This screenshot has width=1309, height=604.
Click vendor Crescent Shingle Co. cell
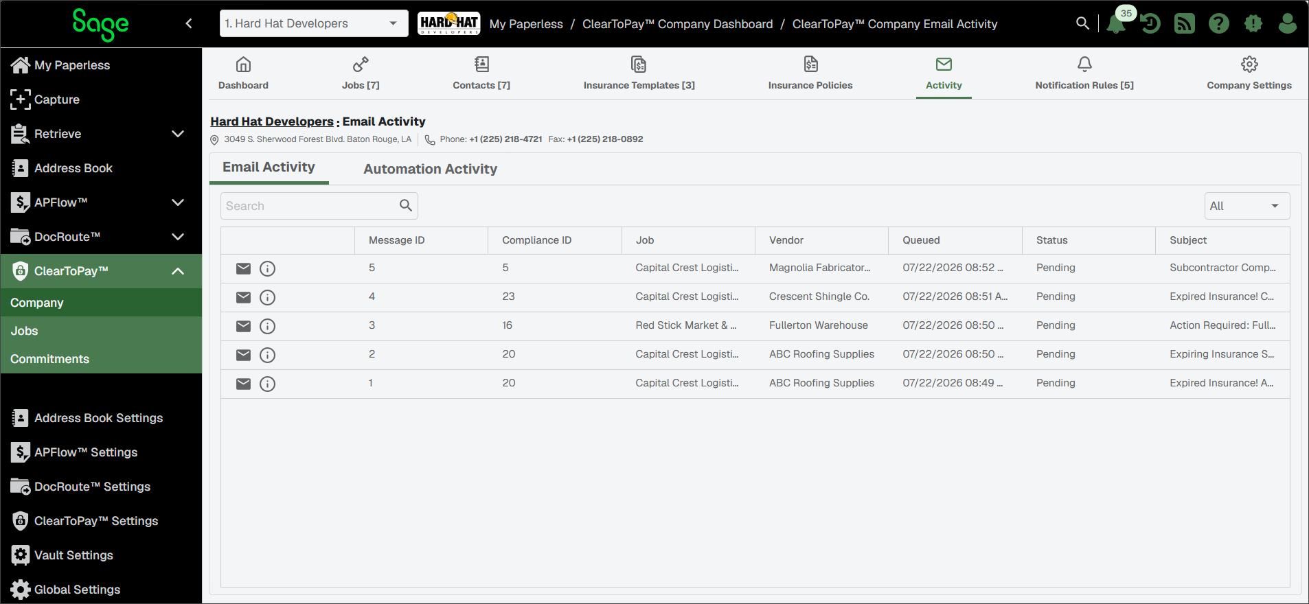[819, 297]
